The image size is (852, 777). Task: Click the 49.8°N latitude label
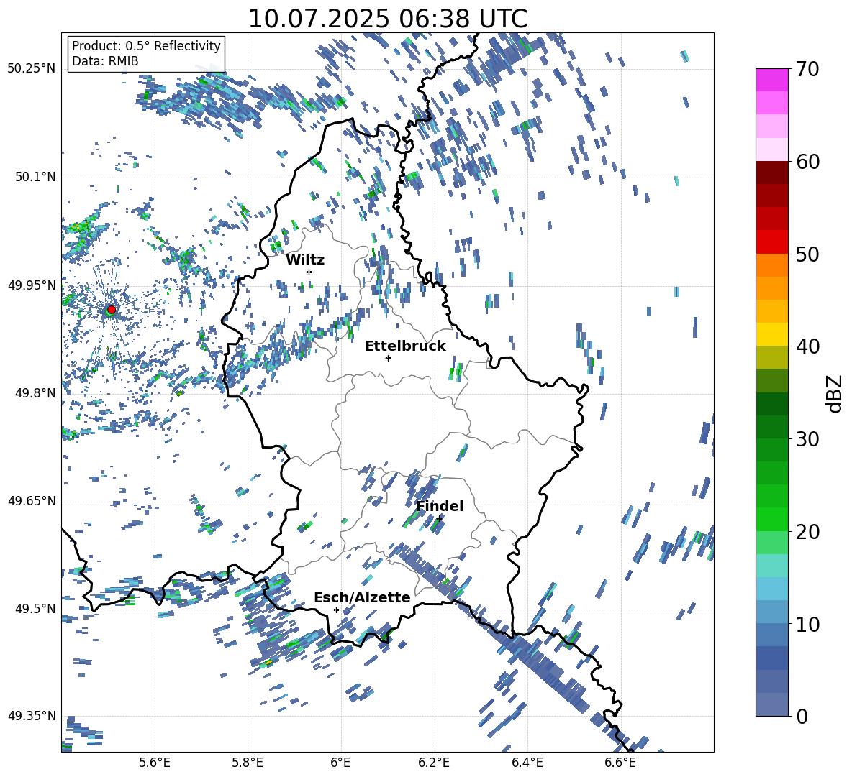(x=35, y=393)
